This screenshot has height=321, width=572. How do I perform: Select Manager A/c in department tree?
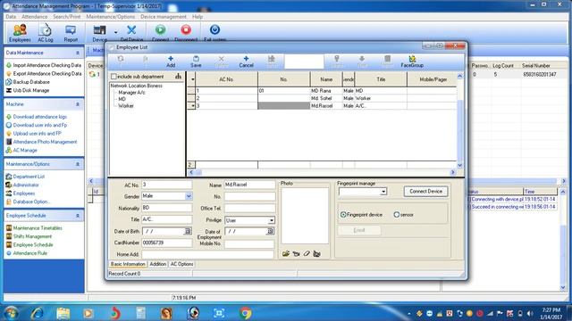click(x=131, y=93)
